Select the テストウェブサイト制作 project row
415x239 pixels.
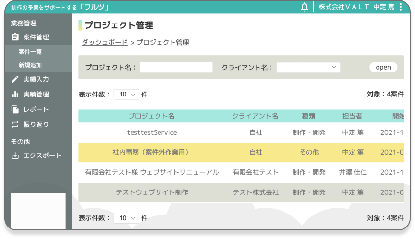coord(152,192)
